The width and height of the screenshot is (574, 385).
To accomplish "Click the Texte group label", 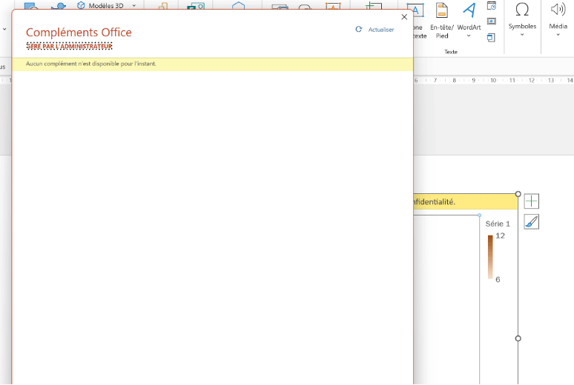I will pyautogui.click(x=451, y=52).
